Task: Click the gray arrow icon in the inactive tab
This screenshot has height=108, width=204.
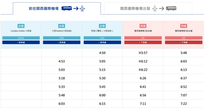Action: pos(162,9)
